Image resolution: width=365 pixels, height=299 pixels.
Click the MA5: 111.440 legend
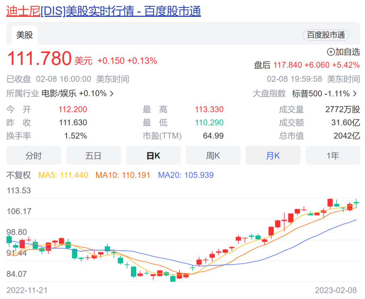[63, 175]
